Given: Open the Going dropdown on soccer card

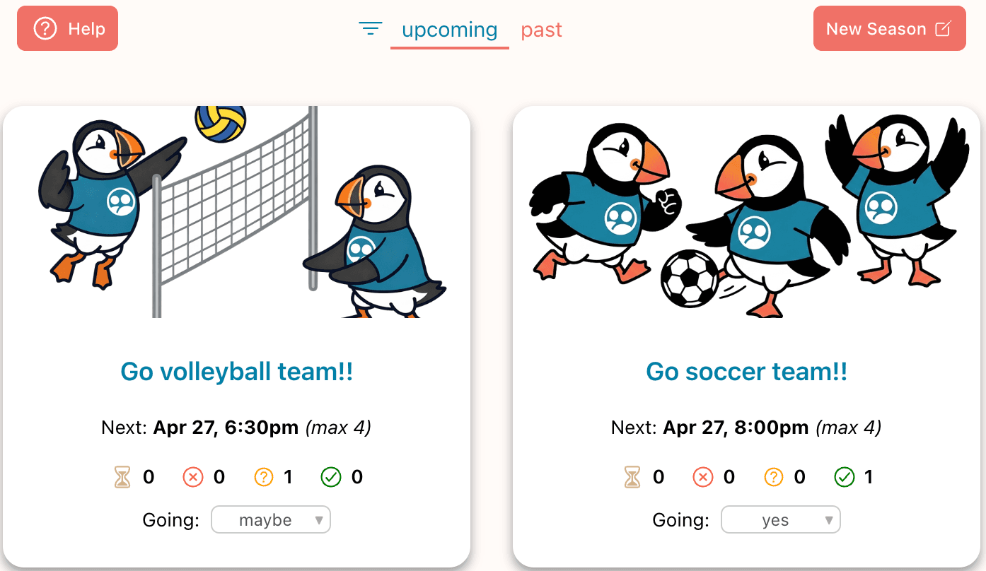Looking at the screenshot, I should 780,519.
